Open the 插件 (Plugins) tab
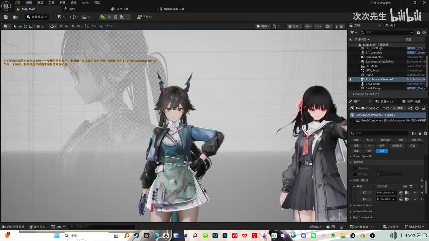Viewport: 429px width, 241px height. tap(70, 9)
